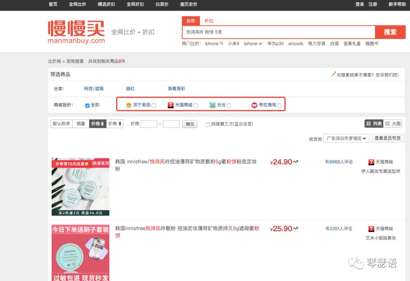Screen dimensions: 410x281
Task: Switch to the 折扣 tab
Action: pos(208,21)
